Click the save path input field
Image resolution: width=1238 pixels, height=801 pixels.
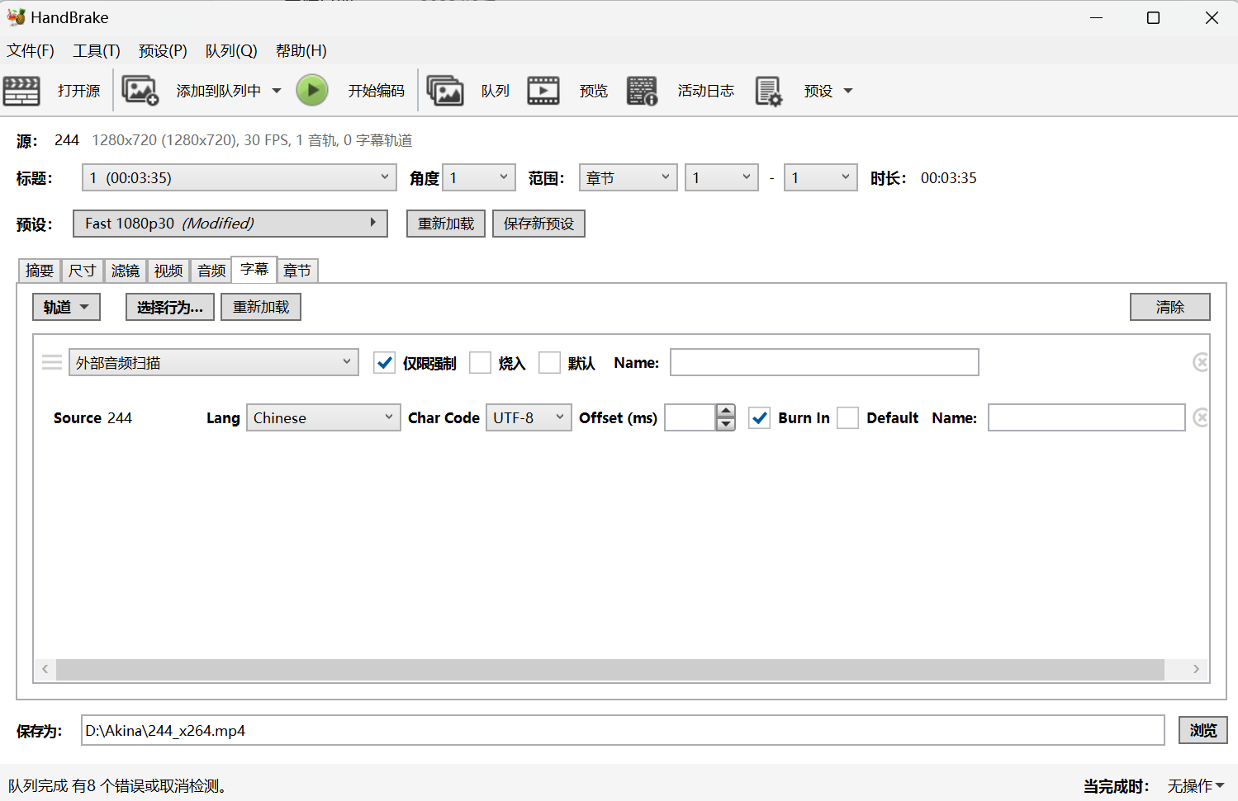pyautogui.click(x=619, y=730)
